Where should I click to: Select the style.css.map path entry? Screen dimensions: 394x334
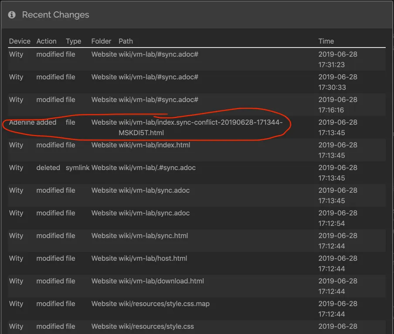click(164, 304)
